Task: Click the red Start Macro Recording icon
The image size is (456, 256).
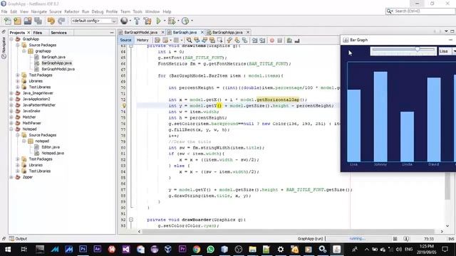Action: click(x=272, y=41)
